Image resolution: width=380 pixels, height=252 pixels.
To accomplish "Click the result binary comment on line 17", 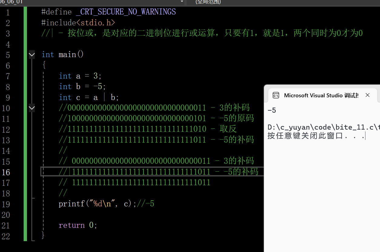I will point(135,183).
